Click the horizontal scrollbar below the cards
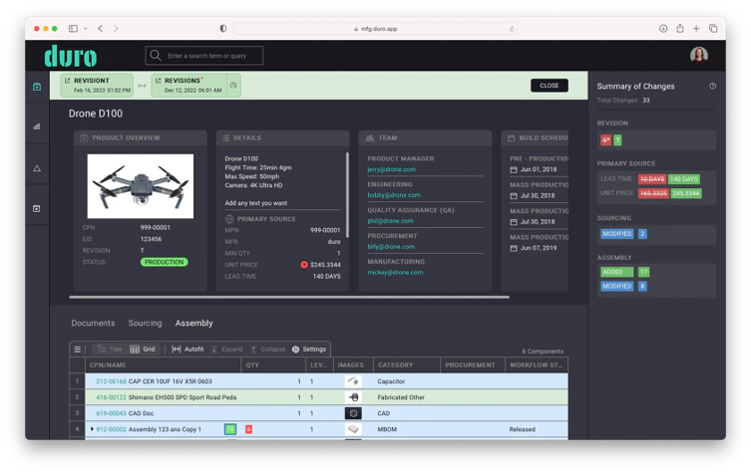751x473 pixels. tap(289, 297)
